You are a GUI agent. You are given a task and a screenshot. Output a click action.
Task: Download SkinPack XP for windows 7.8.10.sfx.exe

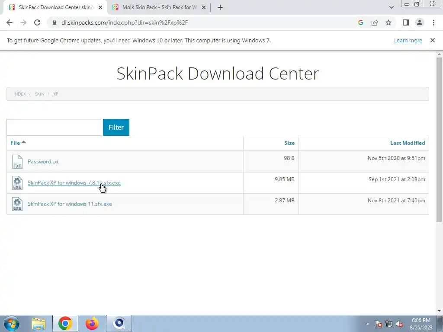coord(74,183)
